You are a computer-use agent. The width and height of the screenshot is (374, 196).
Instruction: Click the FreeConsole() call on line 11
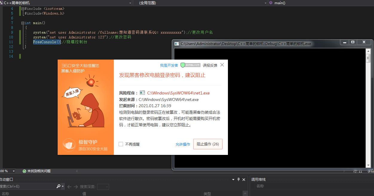(x=47, y=42)
